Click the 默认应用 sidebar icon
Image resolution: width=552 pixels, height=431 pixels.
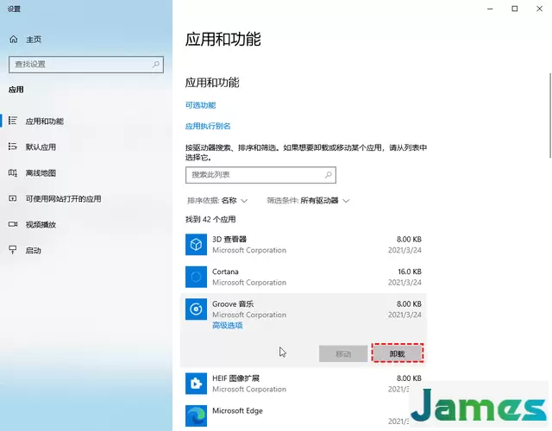(x=13, y=147)
